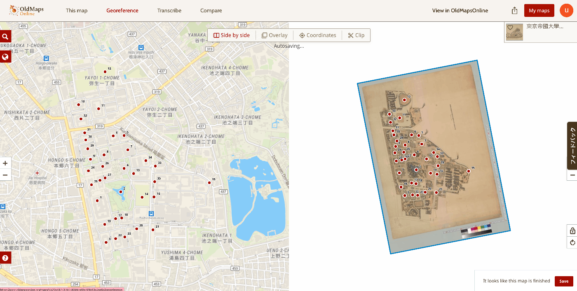Select control point 12 on modern map
577x291 pixels.
[105, 72]
